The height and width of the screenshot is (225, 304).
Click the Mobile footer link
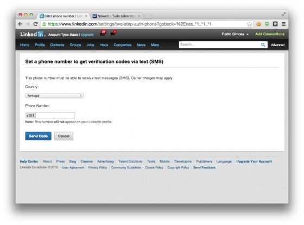tap(164, 161)
